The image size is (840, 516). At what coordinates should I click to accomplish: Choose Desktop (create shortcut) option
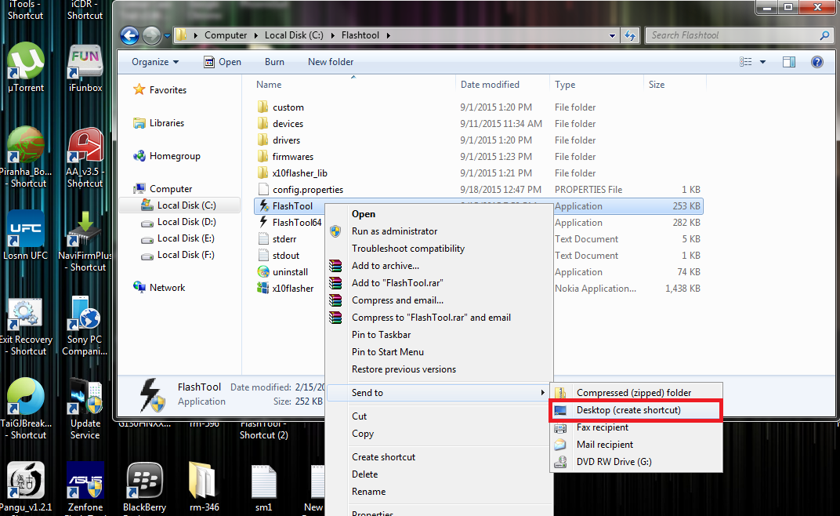pyautogui.click(x=636, y=410)
